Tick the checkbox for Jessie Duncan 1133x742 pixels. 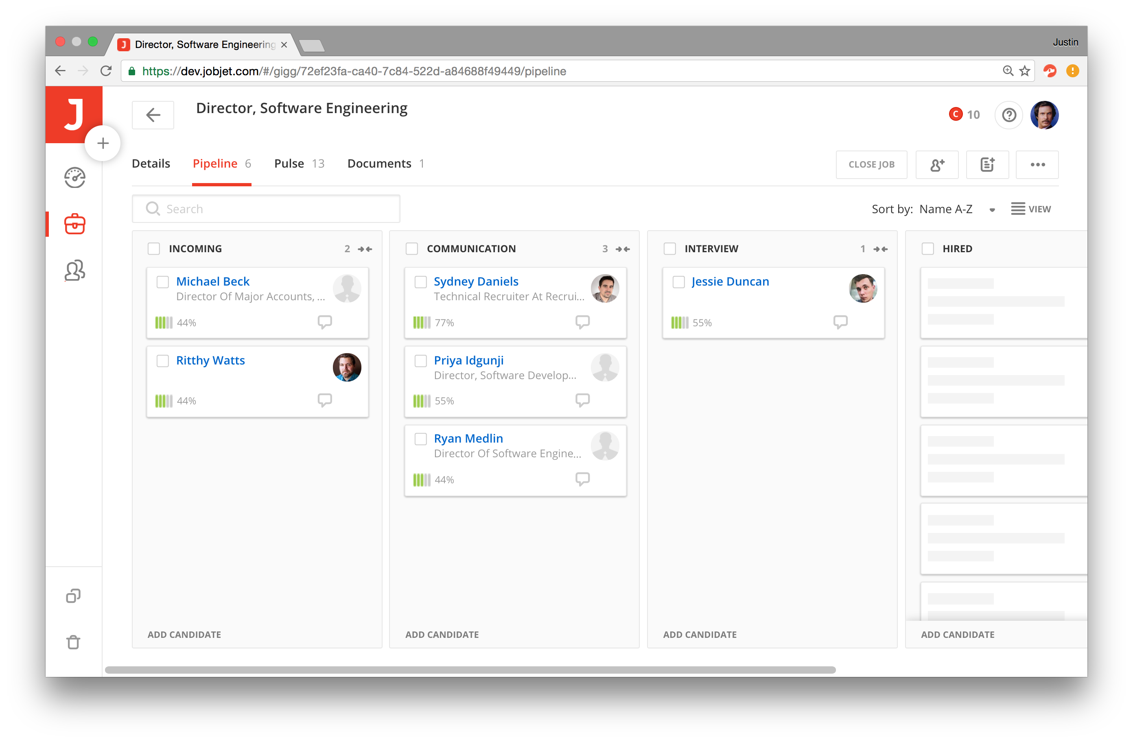[x=678, y=282]
